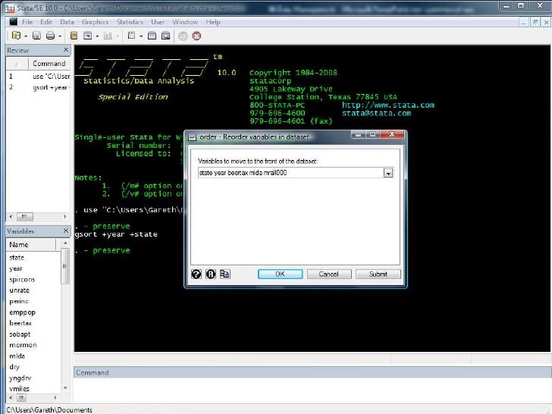The image size is (552, 414).
Task: Click the Name column header in Variables
Action: coord(30,245)
